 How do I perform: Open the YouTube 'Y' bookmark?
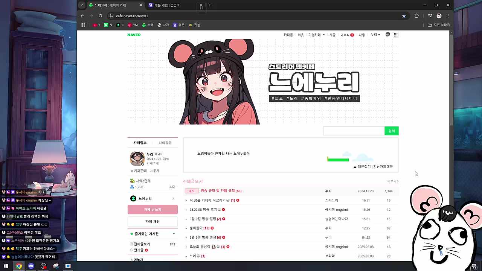pos(97,25)
